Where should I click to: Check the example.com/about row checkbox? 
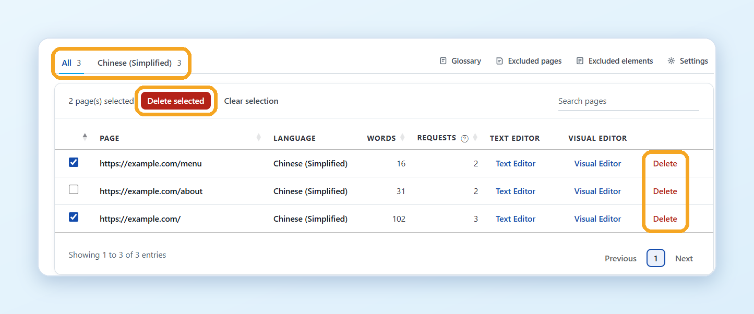tap(74, 190)
